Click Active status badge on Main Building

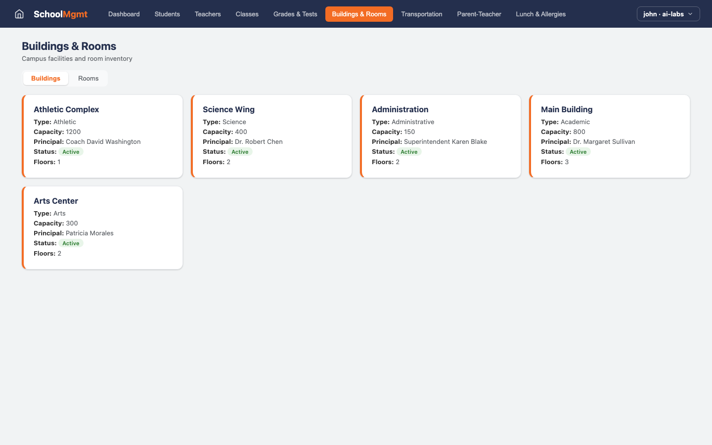(578, 152)
